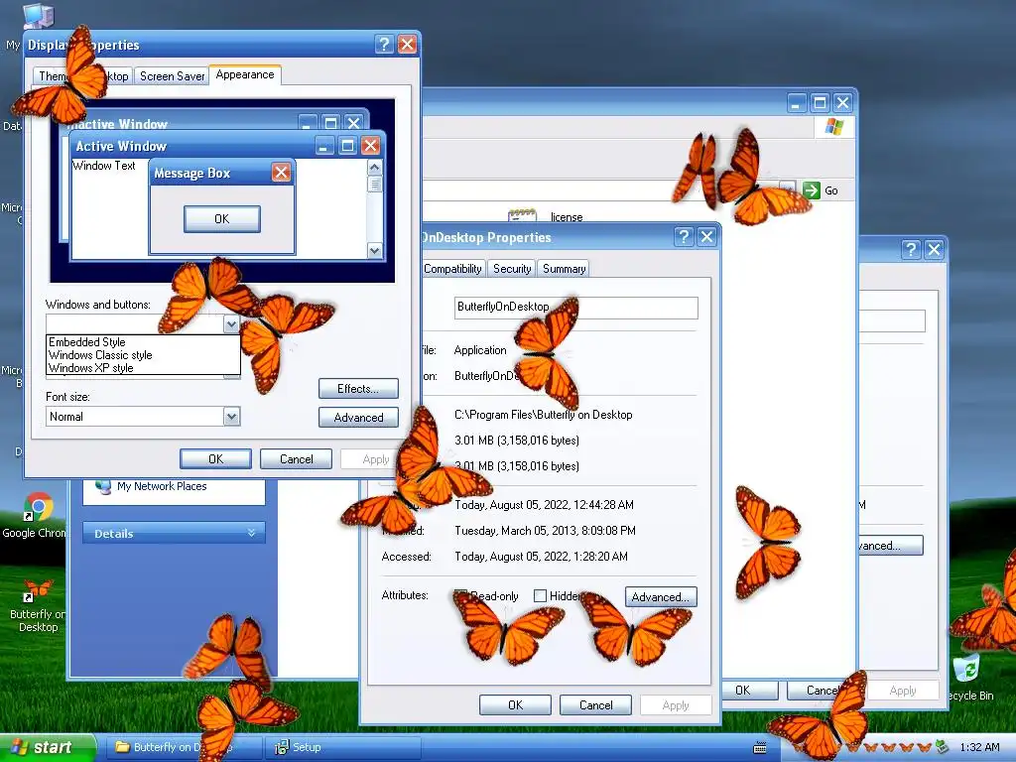1016x762 pixels.
Task: Click Advanced... beside the Hidden checkbox
Action: (660, 596)
